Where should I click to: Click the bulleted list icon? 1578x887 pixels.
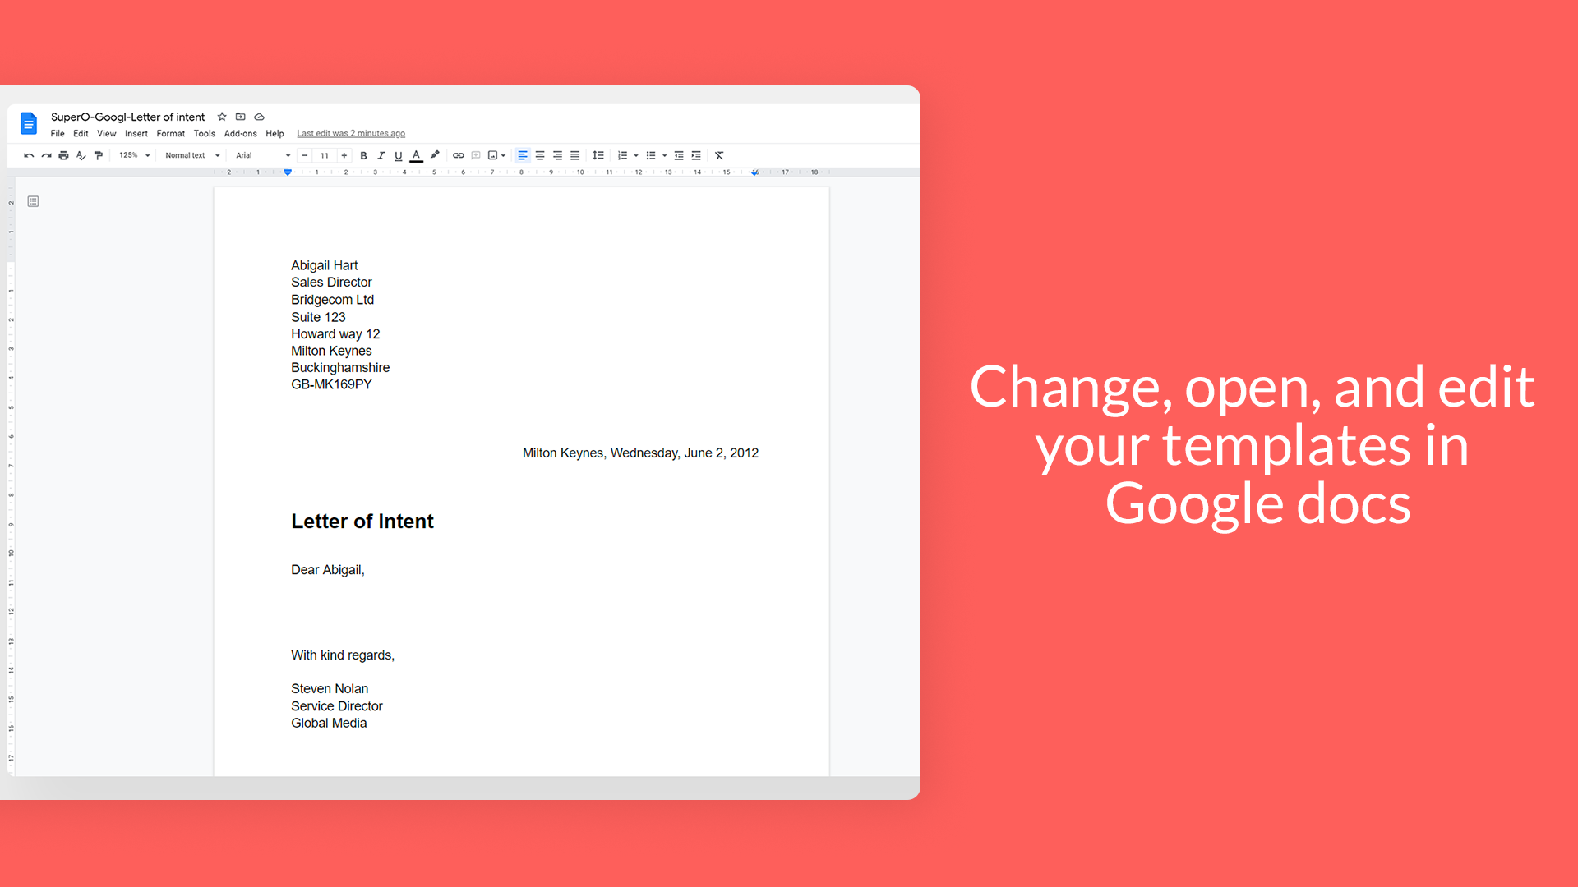tap(650, 156)
